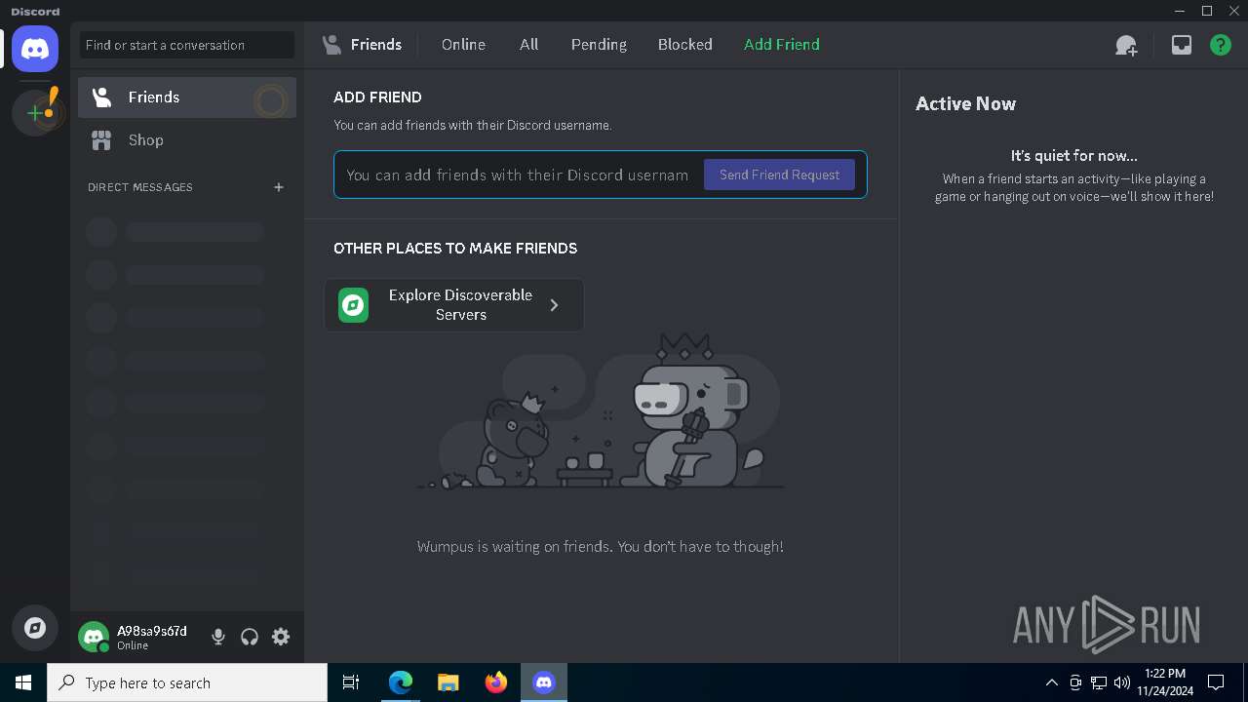1248x702 pixels.
Task: Focus the Discord username input field
Action: (x=518, y=175)
